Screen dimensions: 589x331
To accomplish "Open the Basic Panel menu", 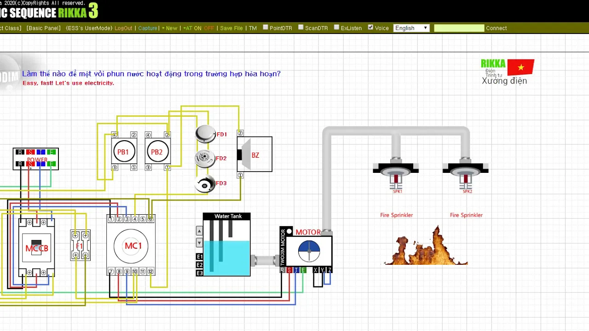I will pyautogui.click(x=44, y=28).
